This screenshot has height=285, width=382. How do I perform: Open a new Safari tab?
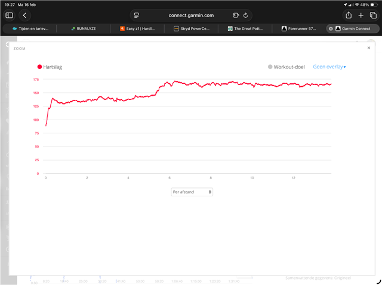[x=361, y=15]
